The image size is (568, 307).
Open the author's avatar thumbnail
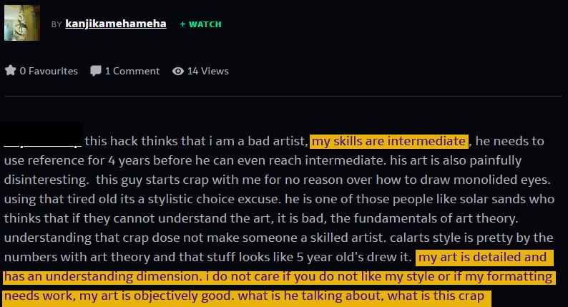coord(21,22)
